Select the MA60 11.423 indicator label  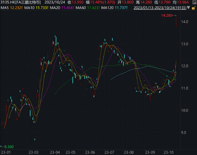pyautogui.click(x=87, y=8)
